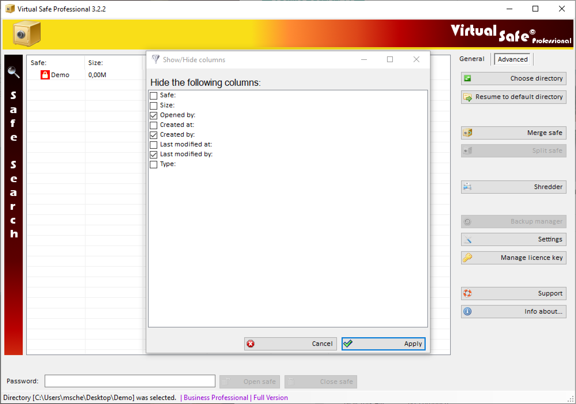
Task: Click the magnifier icon in Safe Search sidebar
Action: point(14,72)
